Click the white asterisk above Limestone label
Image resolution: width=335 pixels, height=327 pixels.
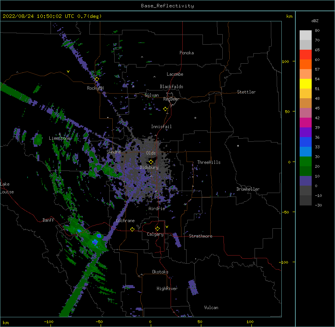[59, 134]
